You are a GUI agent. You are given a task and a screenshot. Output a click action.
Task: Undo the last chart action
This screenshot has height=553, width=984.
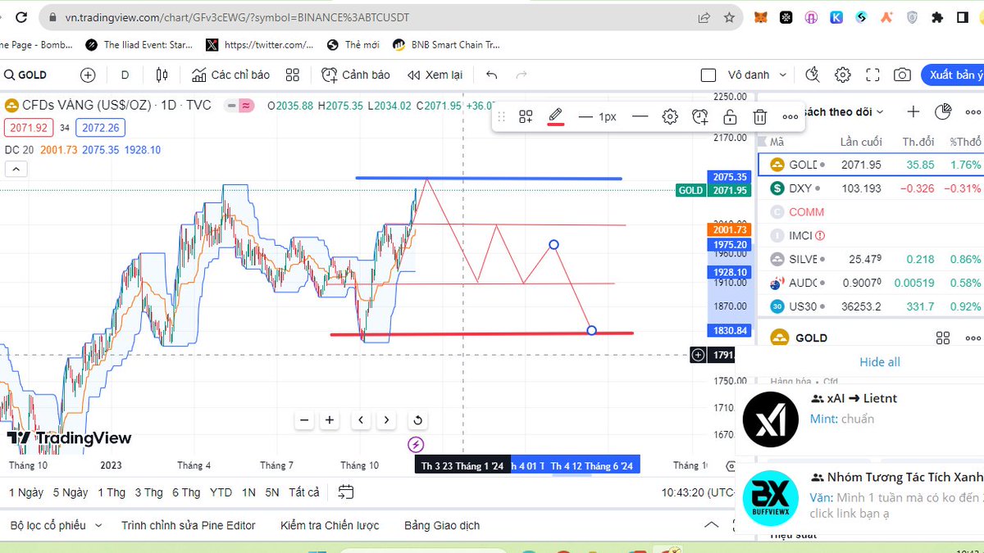[x=491, y=75]
